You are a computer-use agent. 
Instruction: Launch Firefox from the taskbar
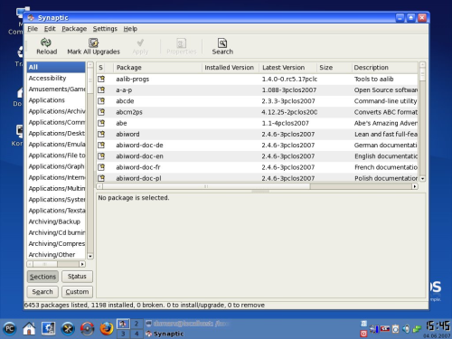(x=107, y=328)
